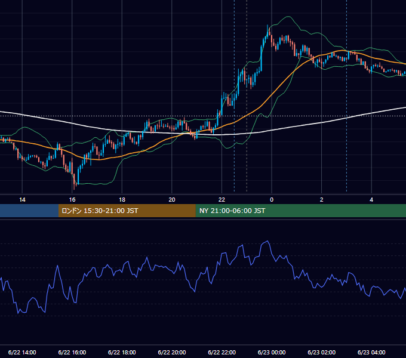Click the 6/23 04:00 date label
The width and height of the screenshot is (406, 358).
[371, 352]
